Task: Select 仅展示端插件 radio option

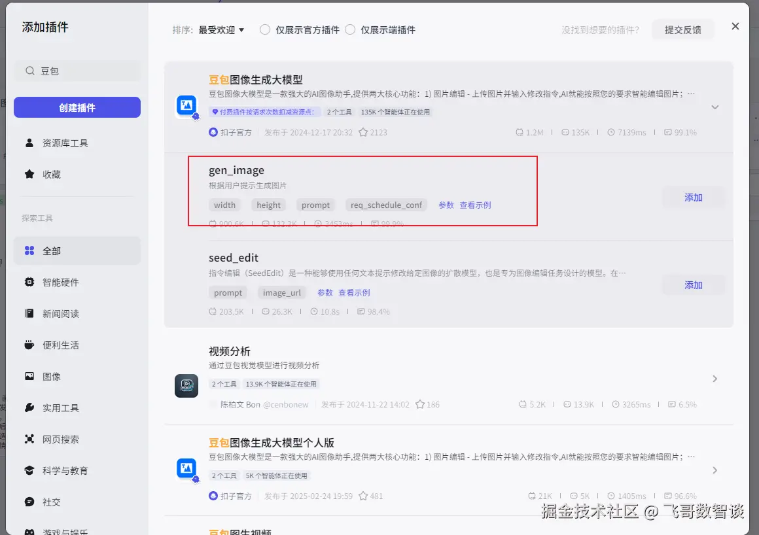Action: [350, 29]
